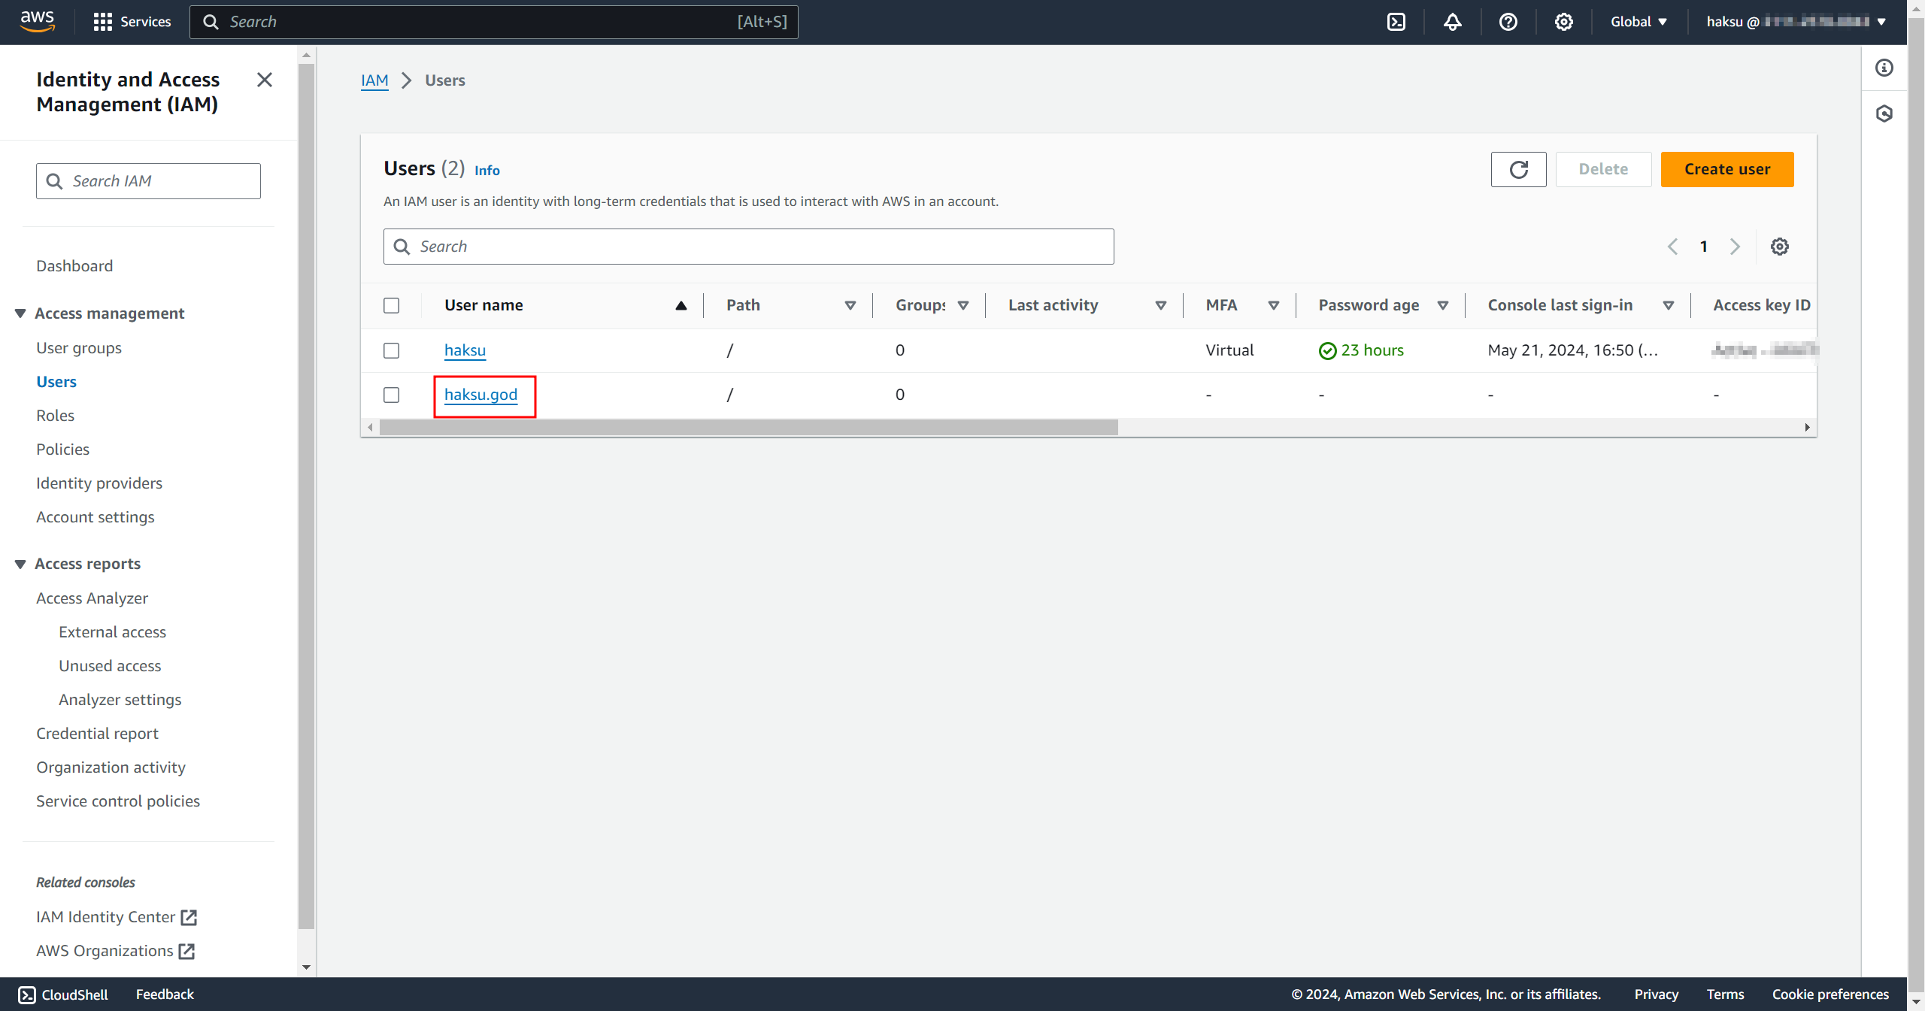Select the haksu user checkbox
The image size is (1925, 1011).
[x=391, y=351]
